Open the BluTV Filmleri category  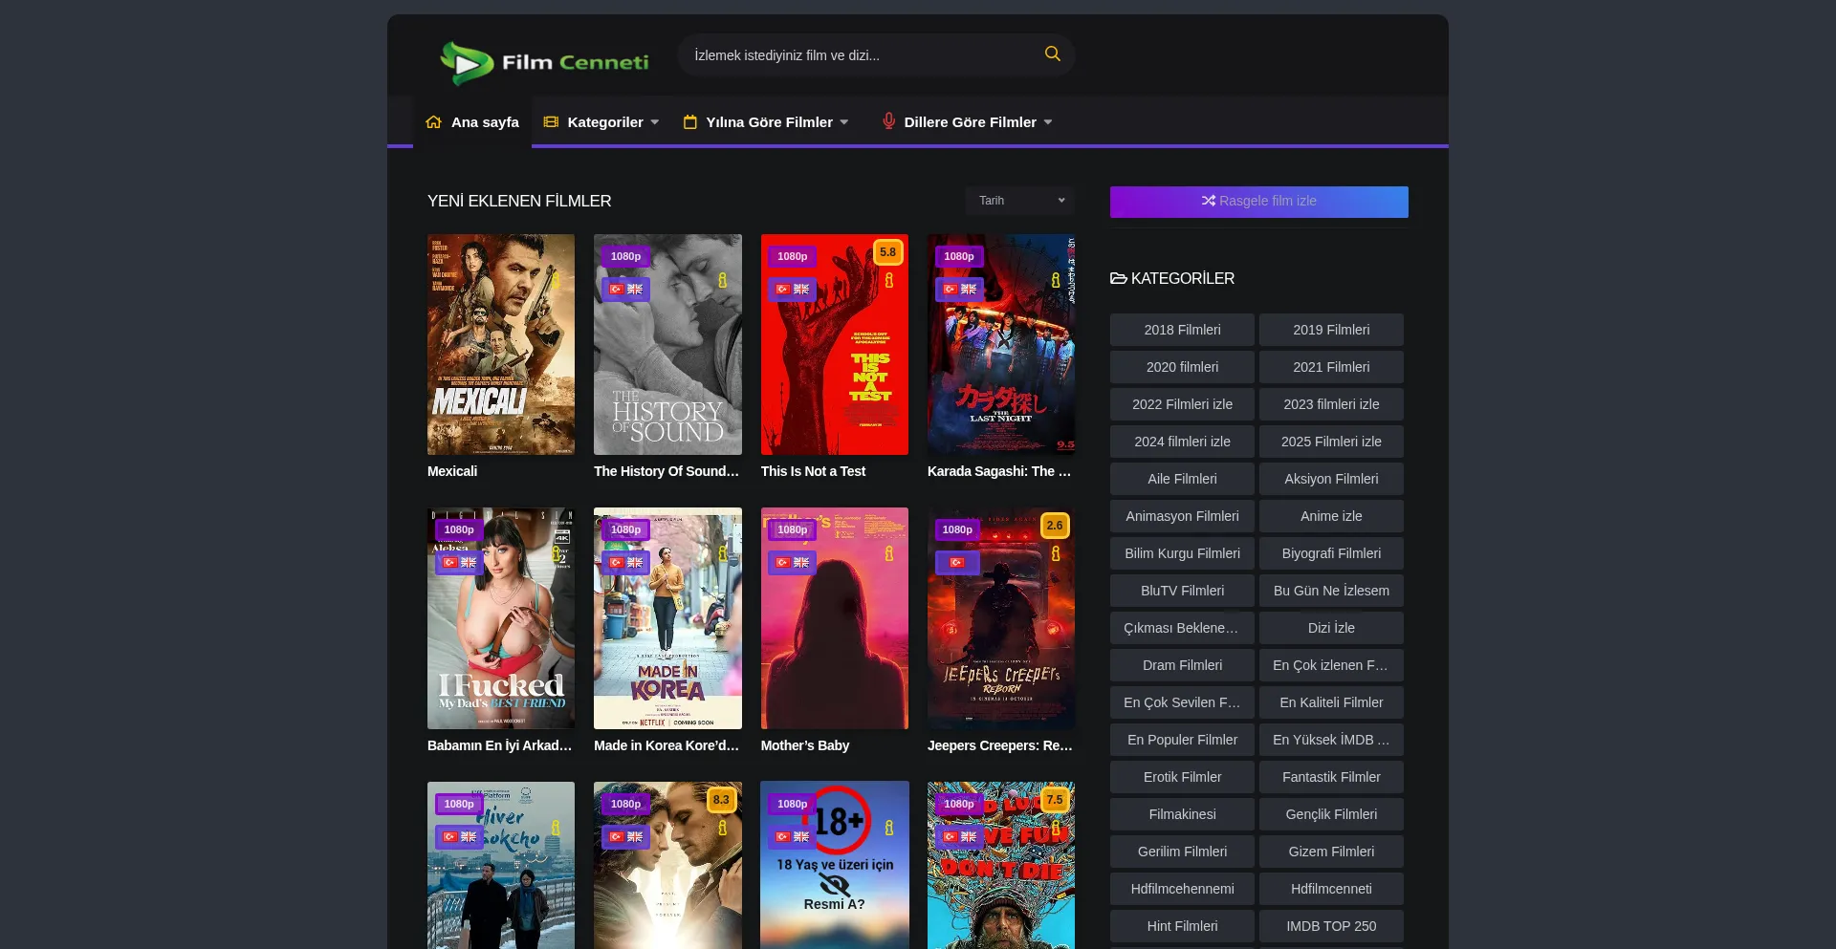coord(1182,591)
